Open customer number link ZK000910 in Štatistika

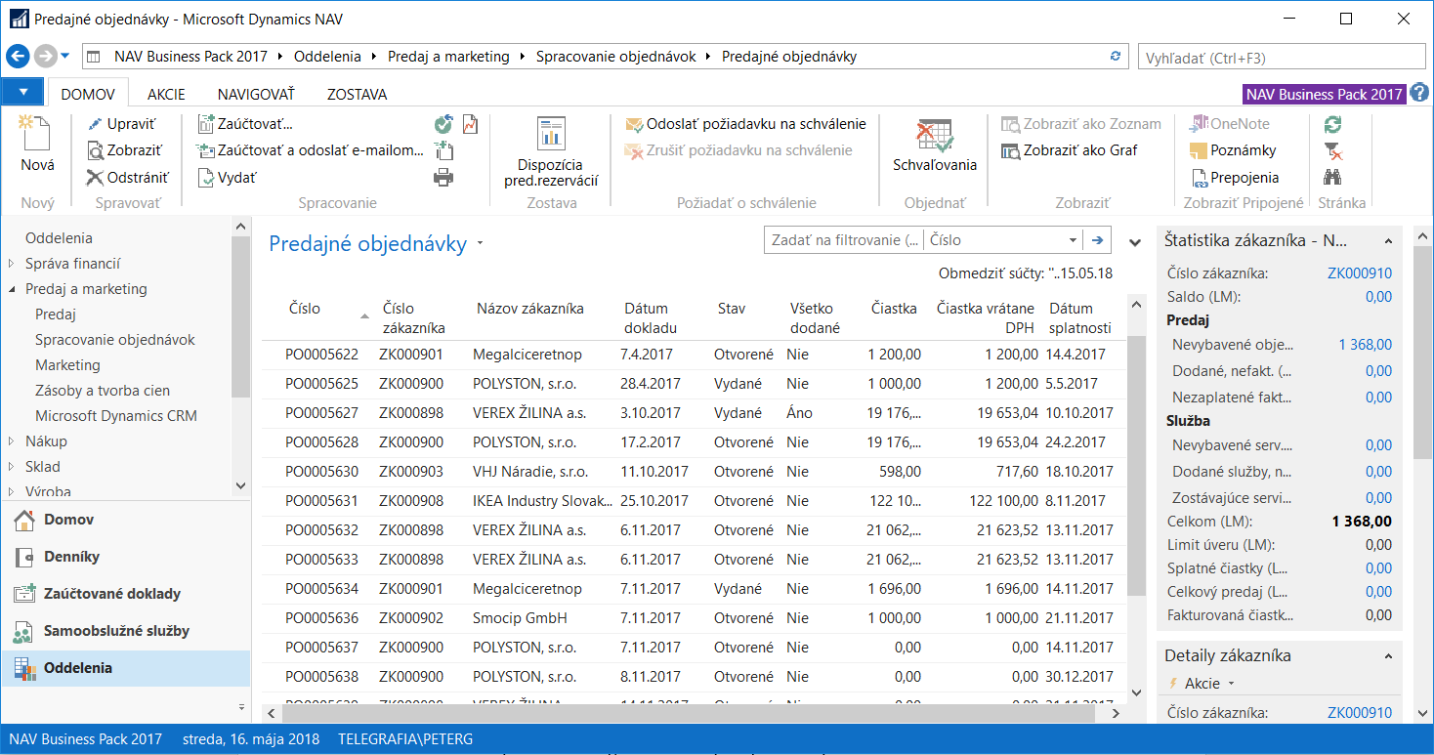1360,273
